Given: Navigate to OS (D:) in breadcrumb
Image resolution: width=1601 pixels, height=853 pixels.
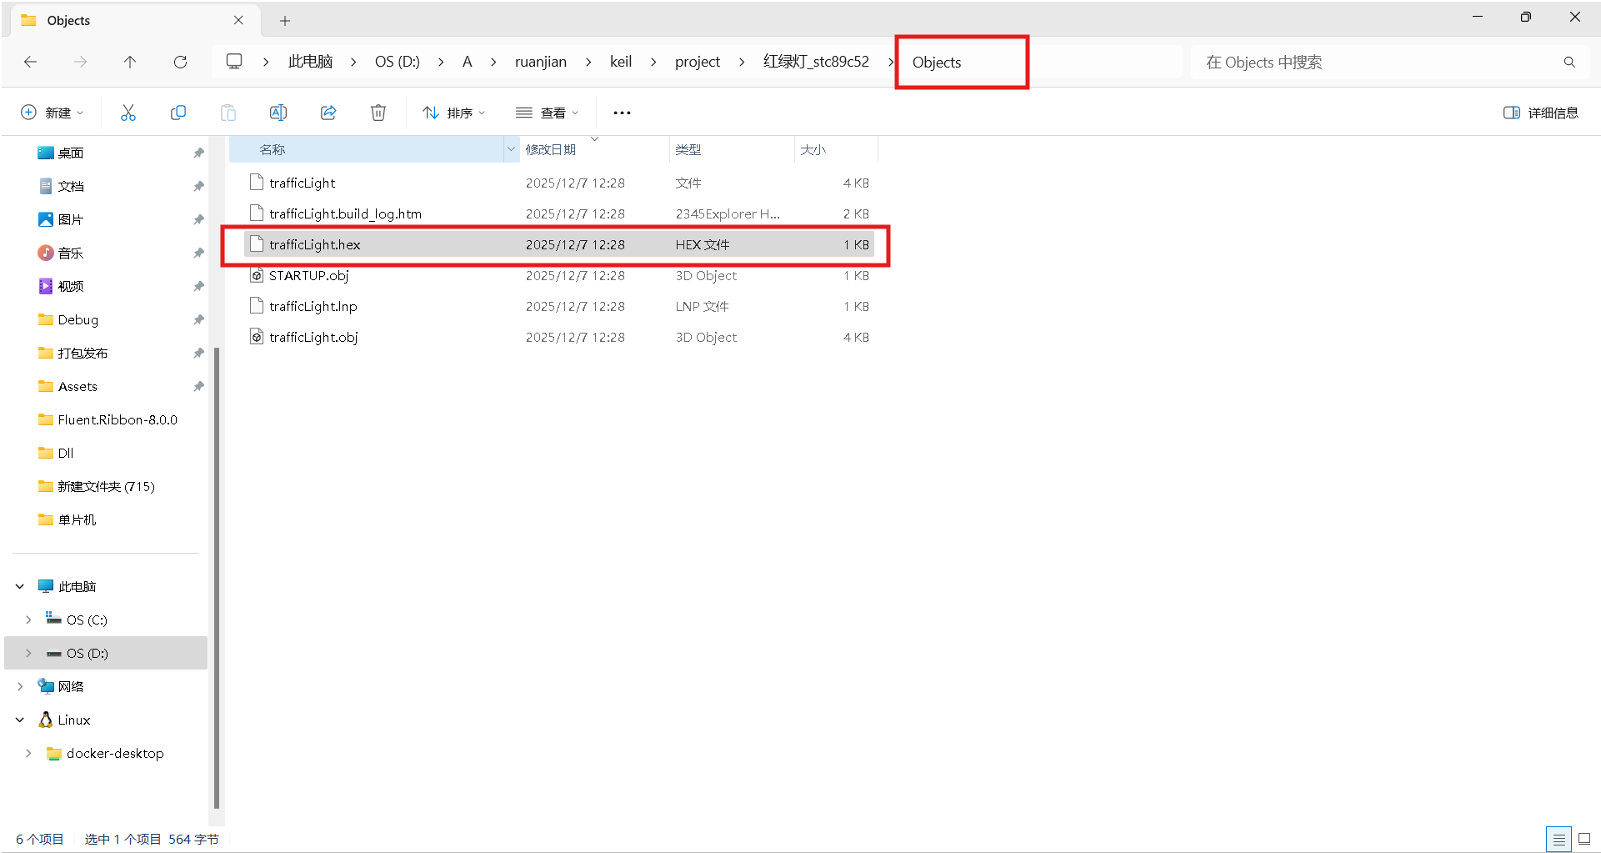Looking at the screenshot, I should (398, 62).
